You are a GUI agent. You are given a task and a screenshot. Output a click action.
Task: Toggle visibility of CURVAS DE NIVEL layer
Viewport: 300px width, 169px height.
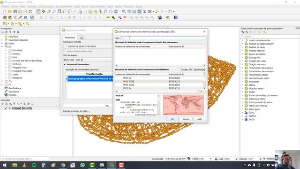click(6, 108)
